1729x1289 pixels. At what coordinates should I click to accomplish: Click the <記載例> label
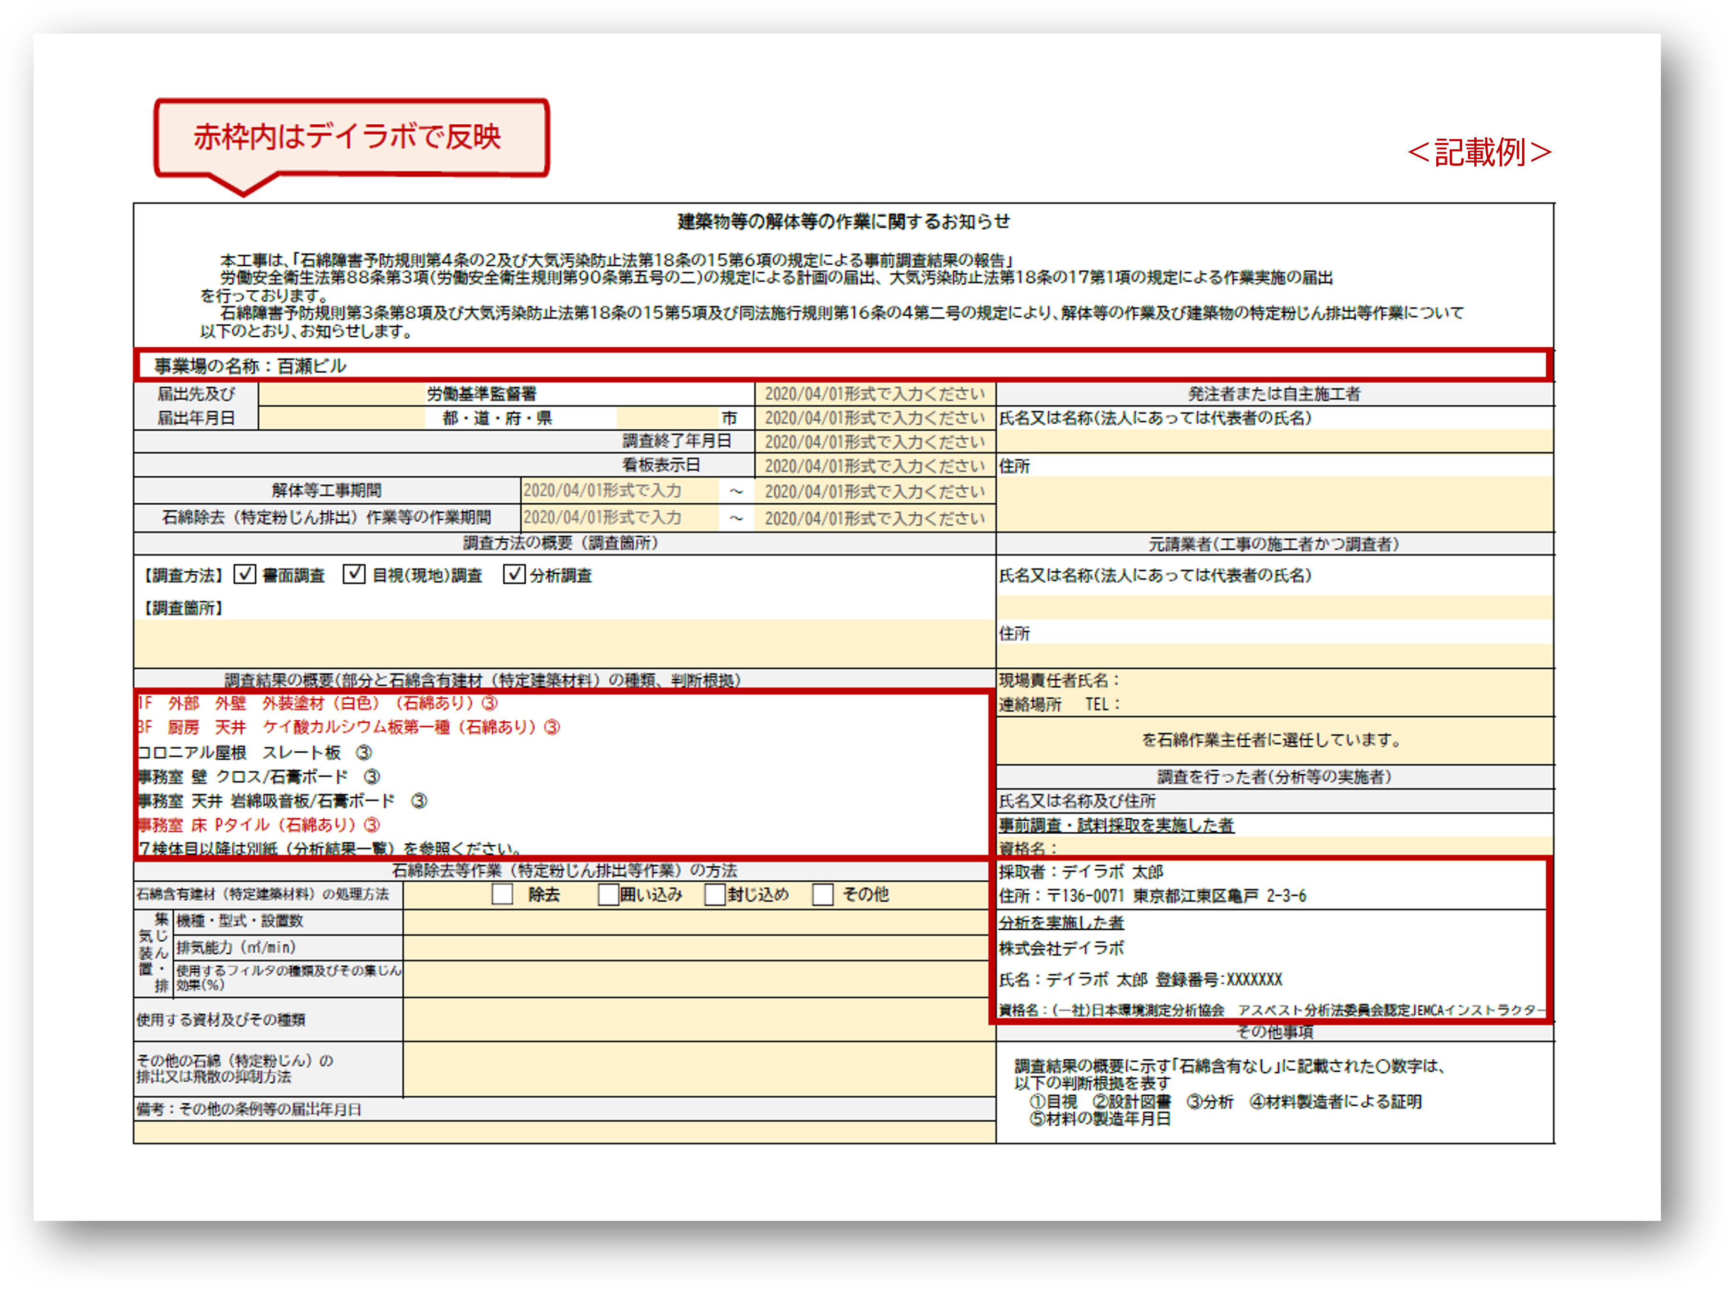(x=1480, y=152)
